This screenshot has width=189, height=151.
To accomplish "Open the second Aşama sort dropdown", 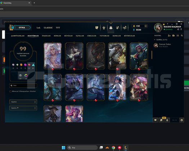I will pyautogui.click(x=23, y=108).
